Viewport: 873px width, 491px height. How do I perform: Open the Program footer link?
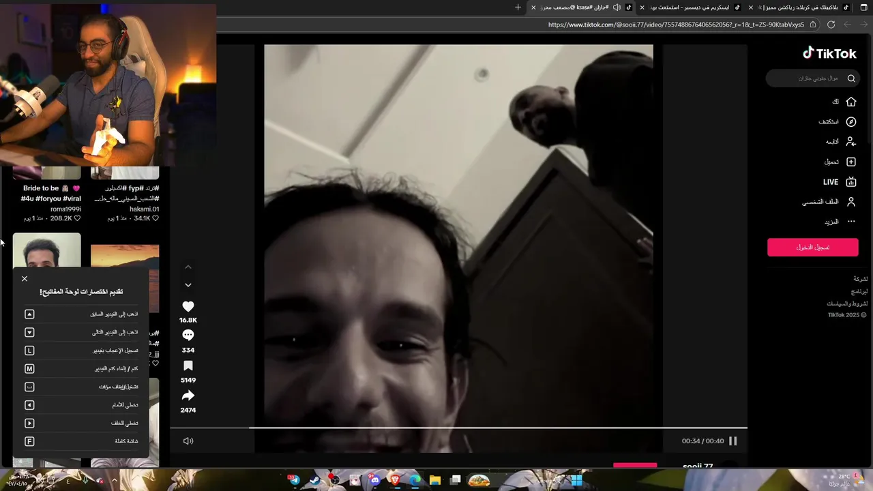(x=861, y=291)
